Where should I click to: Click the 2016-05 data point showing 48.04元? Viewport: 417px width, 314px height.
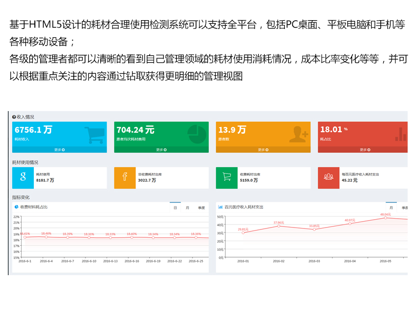tap(386, 218)
